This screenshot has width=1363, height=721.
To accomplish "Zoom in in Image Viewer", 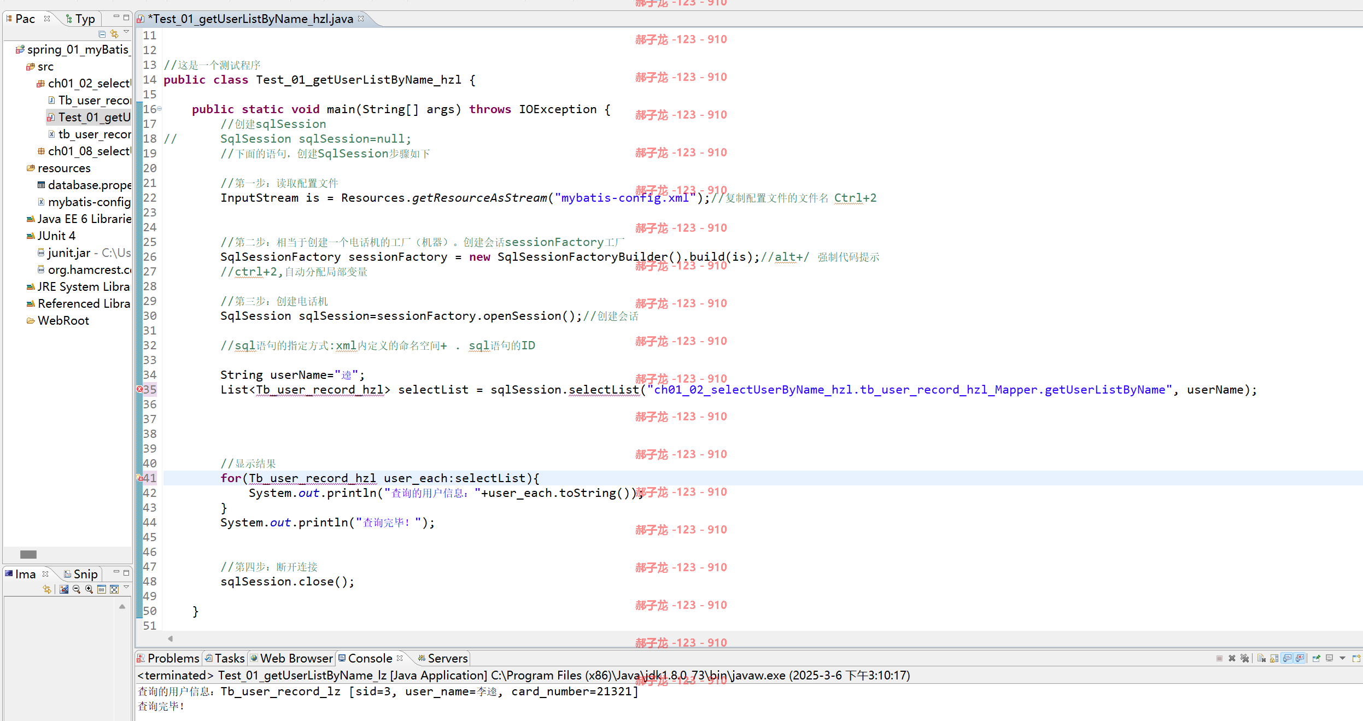I will [89, 589].
